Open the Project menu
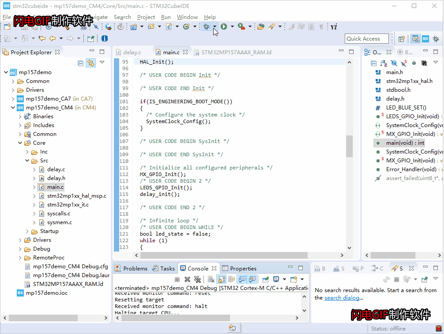Viewport: 444px width, 334px height. (146, 17)
